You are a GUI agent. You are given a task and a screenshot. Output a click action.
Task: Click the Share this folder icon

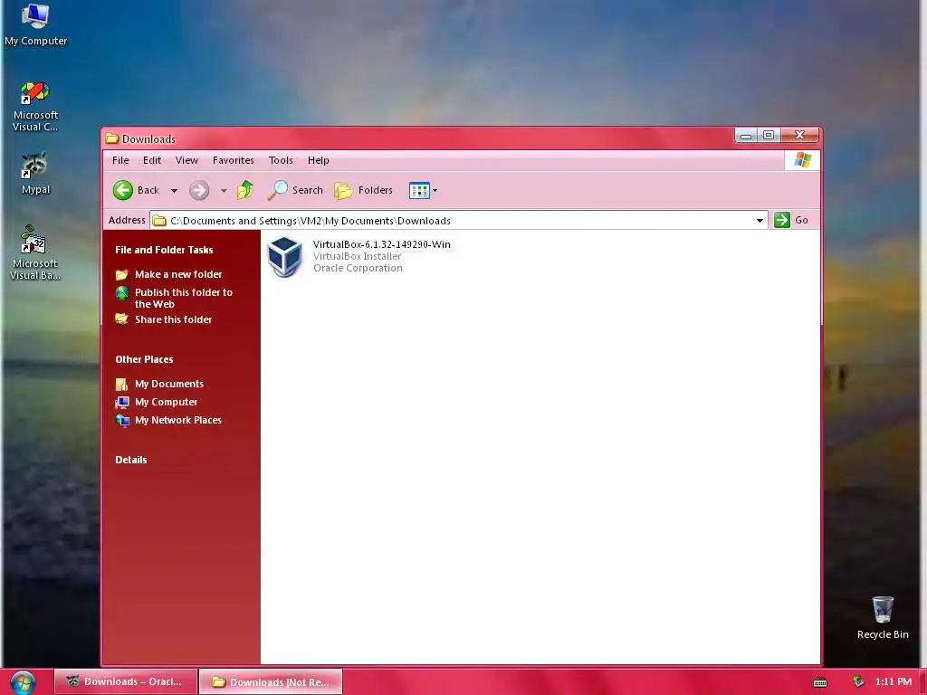(122, 319)
